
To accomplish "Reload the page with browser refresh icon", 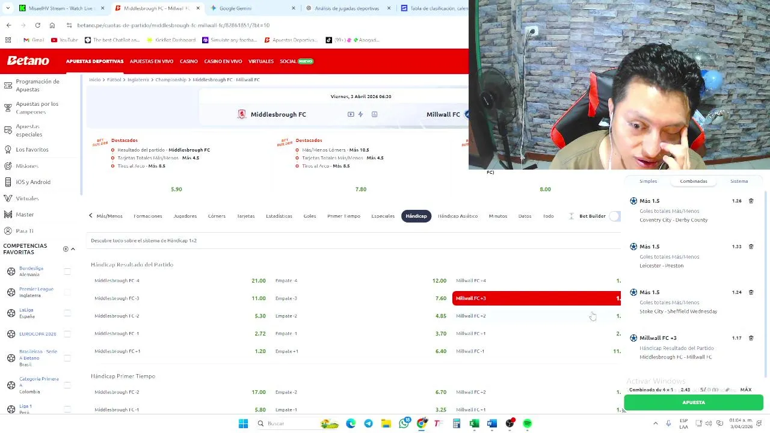I will (37, 25).
